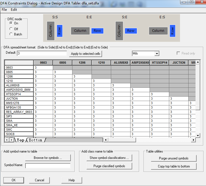
Task: Select the Batch DRC mode option
Action: [x=11, y=34]
